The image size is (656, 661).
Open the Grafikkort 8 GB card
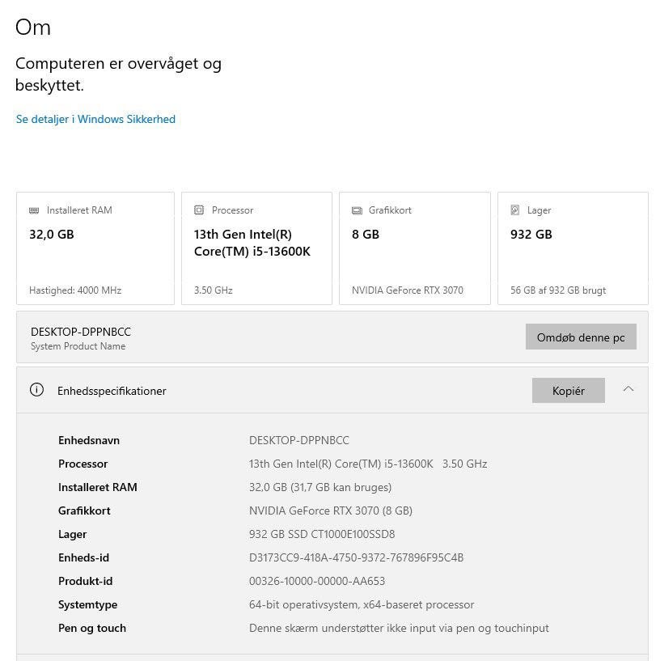point(414,248)
